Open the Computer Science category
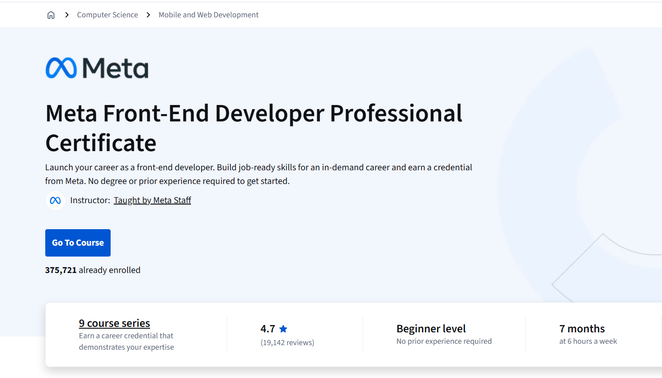Viewport: 662px width, 378px height. [107, 14]
